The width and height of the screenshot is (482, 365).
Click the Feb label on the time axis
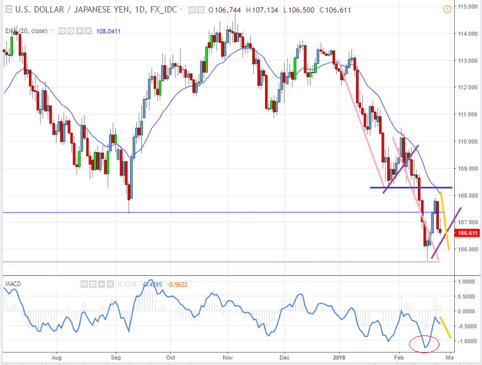point(399,358)
